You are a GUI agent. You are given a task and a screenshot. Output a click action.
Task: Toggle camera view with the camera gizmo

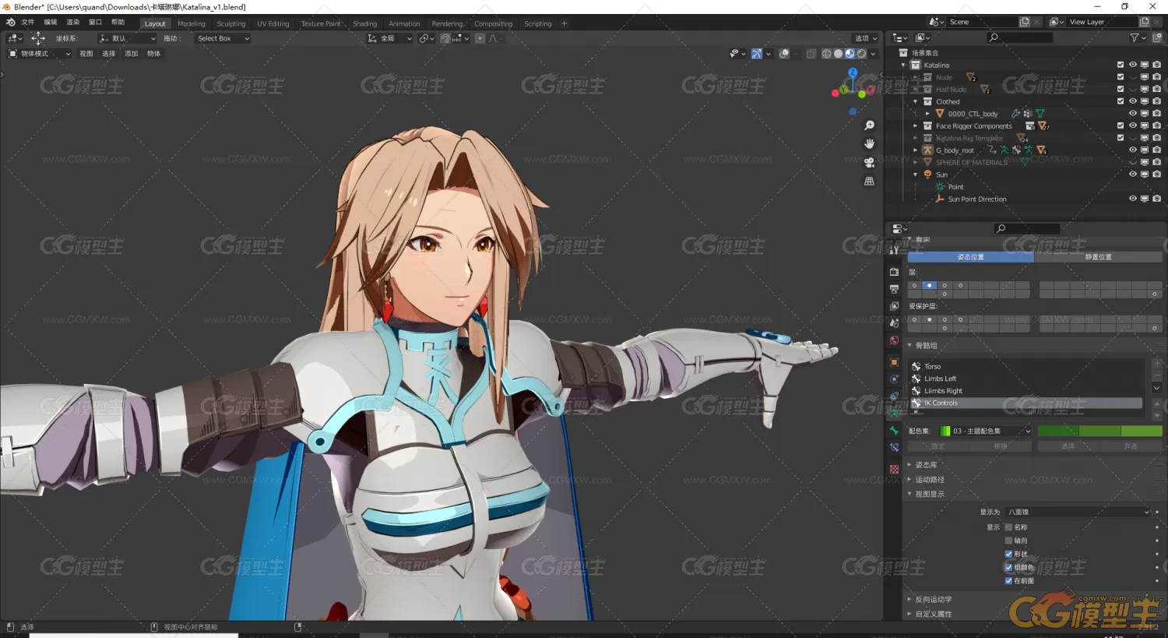[869, 162]
